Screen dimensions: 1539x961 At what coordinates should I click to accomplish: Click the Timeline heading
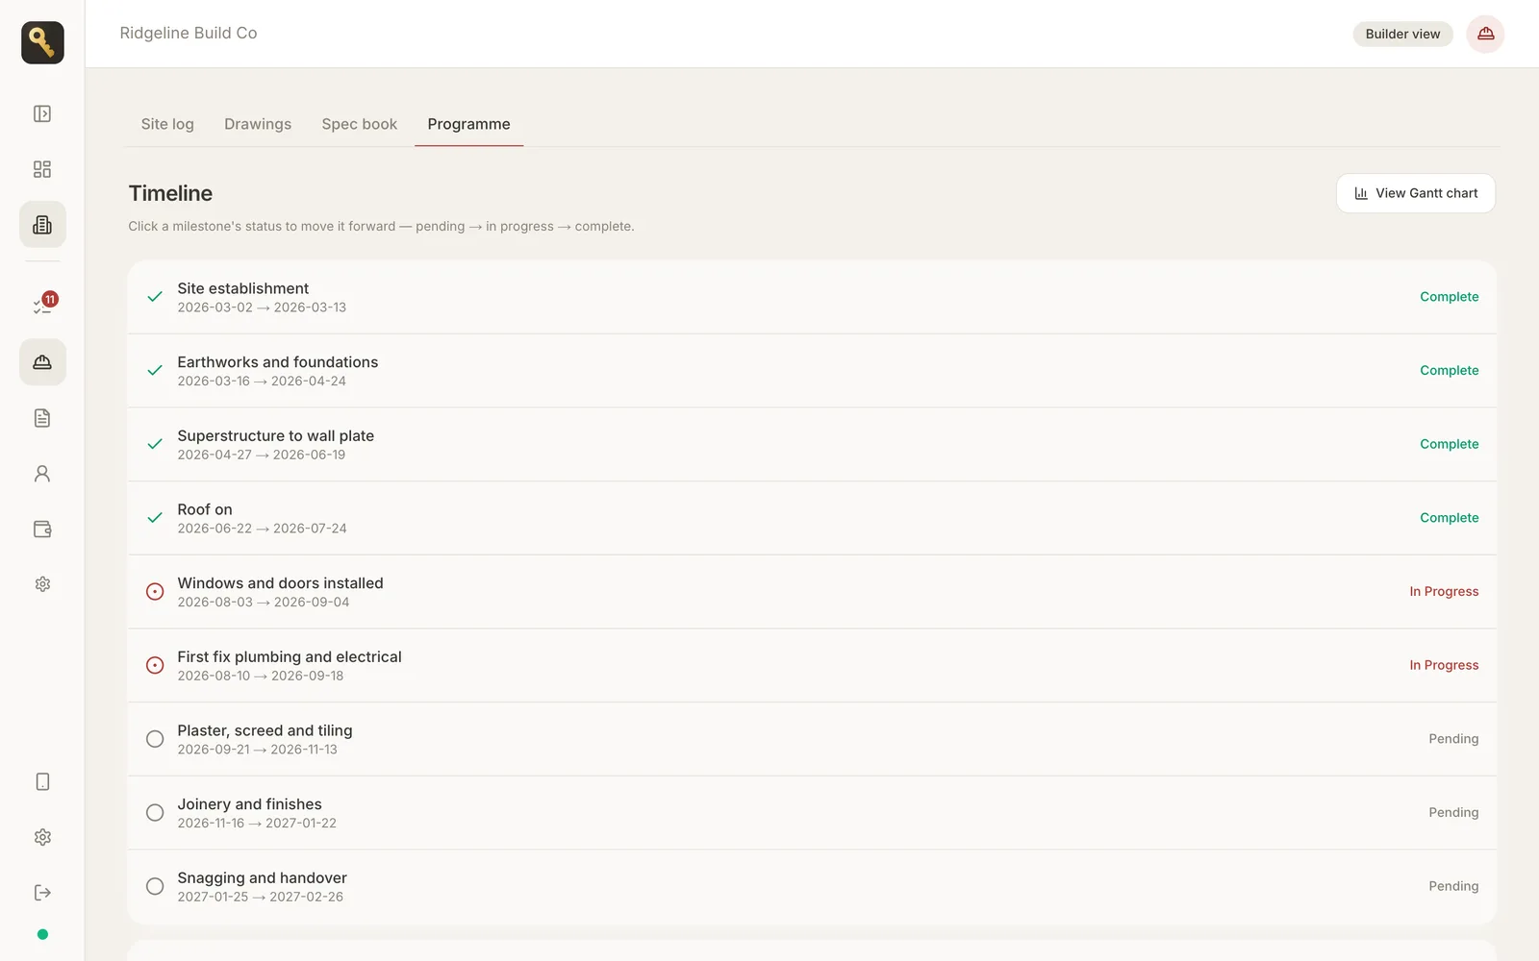170,193
